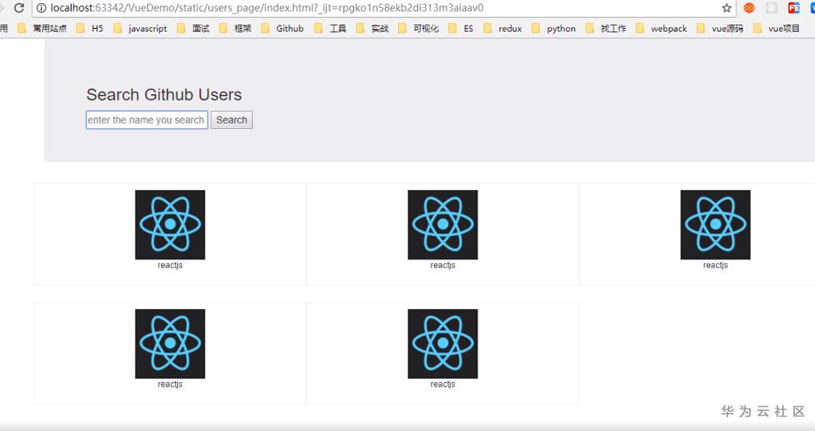
Task: Open the 找工作 bookmark folder
Action: pos(606,29)
